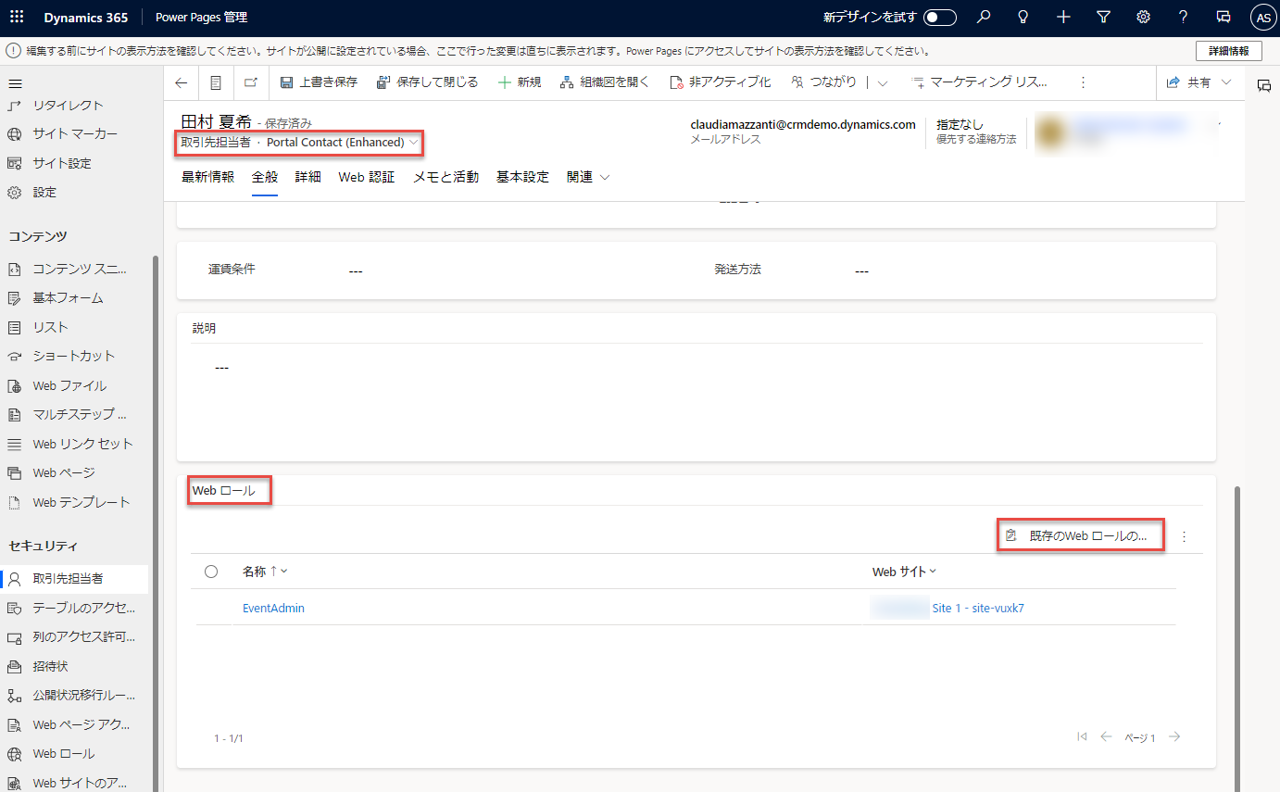Screen dimensions: 1280x792
Task: Click the lightbulb assistant icon
Action: [x=1023, y=18]
